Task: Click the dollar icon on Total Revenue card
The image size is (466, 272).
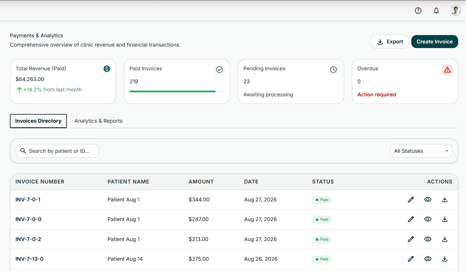Action: click(107, 69)
